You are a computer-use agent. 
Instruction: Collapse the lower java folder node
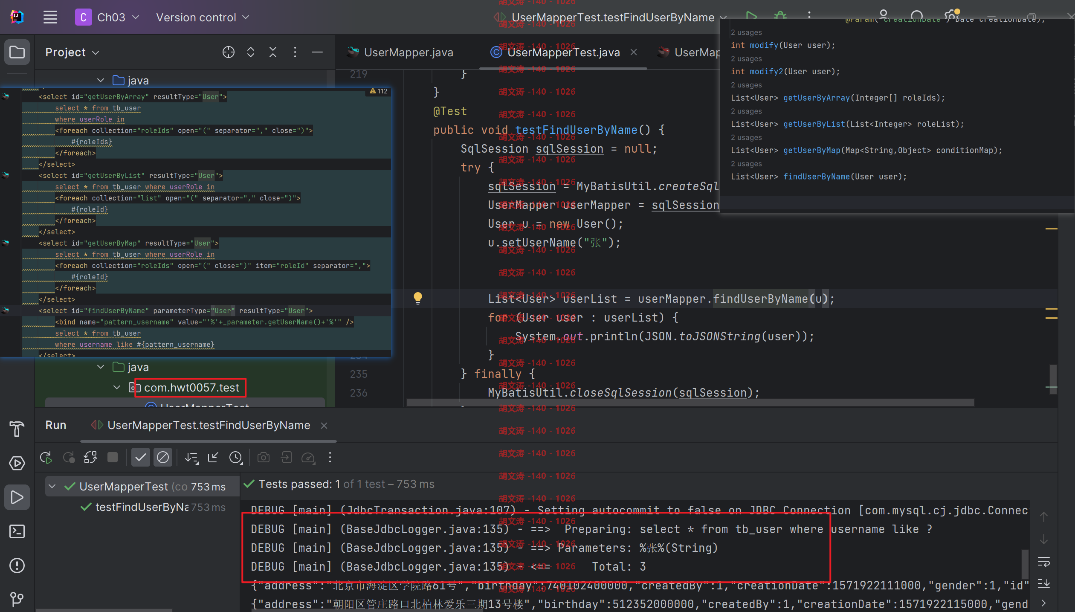[x=101, y=367]
